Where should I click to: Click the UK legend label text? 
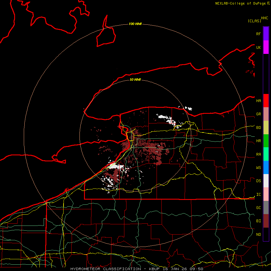pos(259,47)
